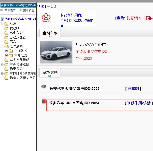The width and height of the screenshot is (153, 151).
Task: Expand the 车身电器 sub-node
Action: pyautogui.click(x=6, y=55)
